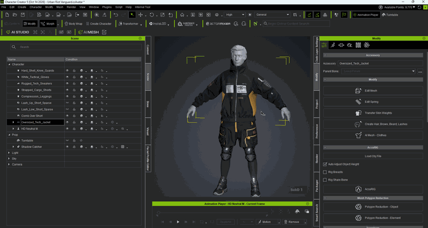Activate the Select tool arrow icon
Image resolution: width=428 pixels, height=228 pixels.
click(132, 15)
